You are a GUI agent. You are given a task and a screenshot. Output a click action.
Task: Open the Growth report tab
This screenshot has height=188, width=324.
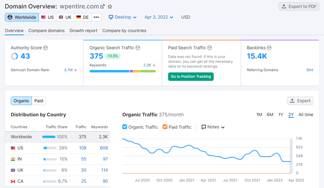pyautogui.click(x=84, y=31)
